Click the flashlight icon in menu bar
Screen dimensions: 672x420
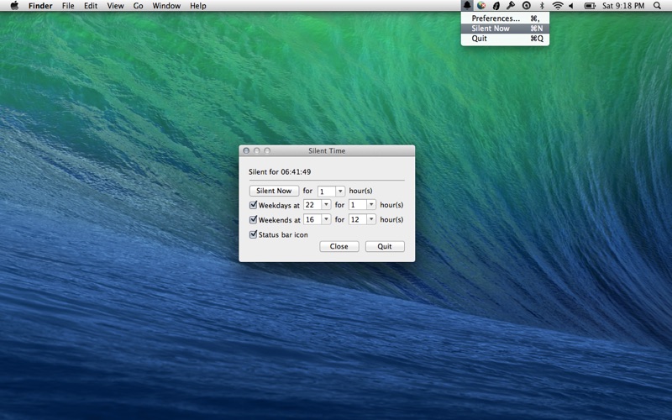pos(511,6)
